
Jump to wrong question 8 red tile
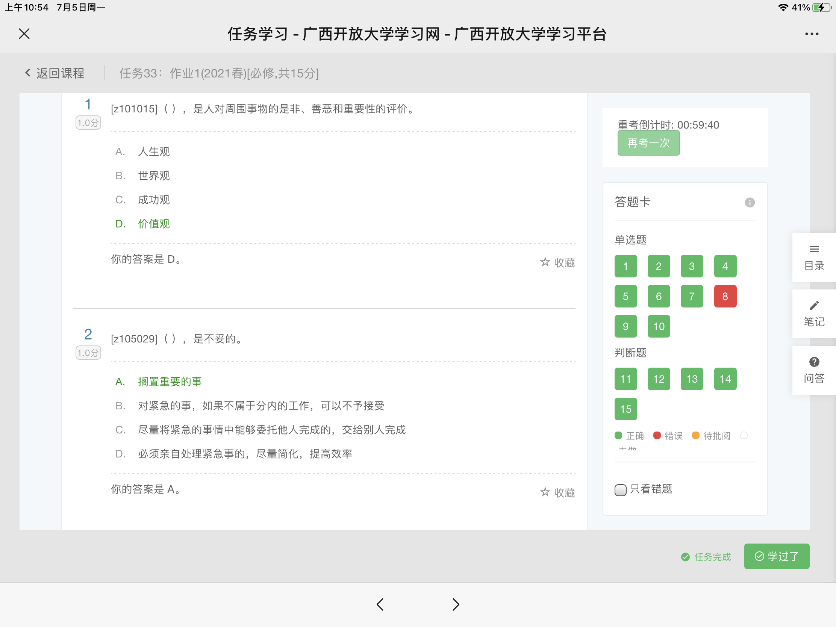pos(725,296)
